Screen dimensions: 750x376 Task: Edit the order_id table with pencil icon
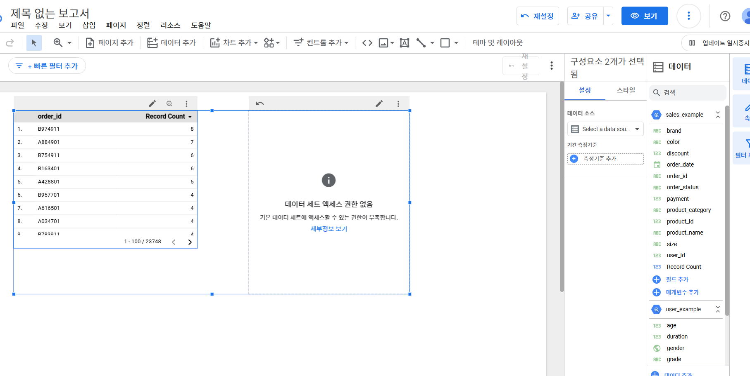[152, 104]
